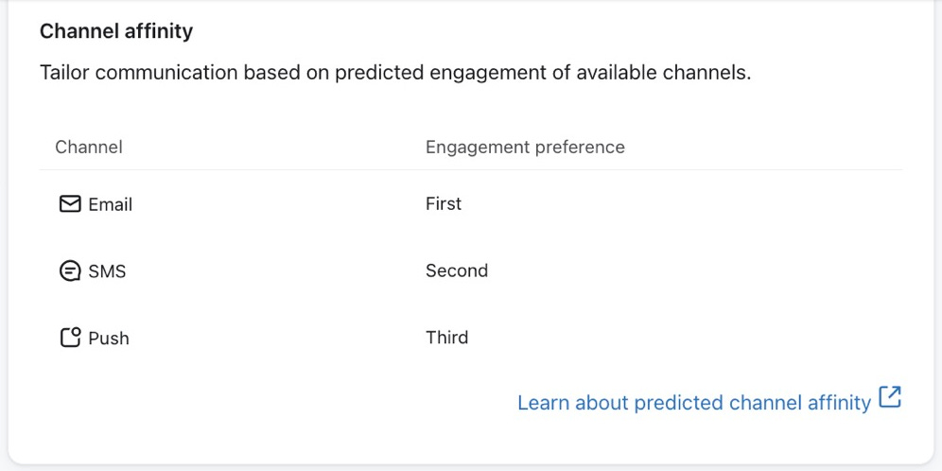Click the SMS chat bubble icon
This screenshot has height=471, width=942.
click(x=70, y=271)
